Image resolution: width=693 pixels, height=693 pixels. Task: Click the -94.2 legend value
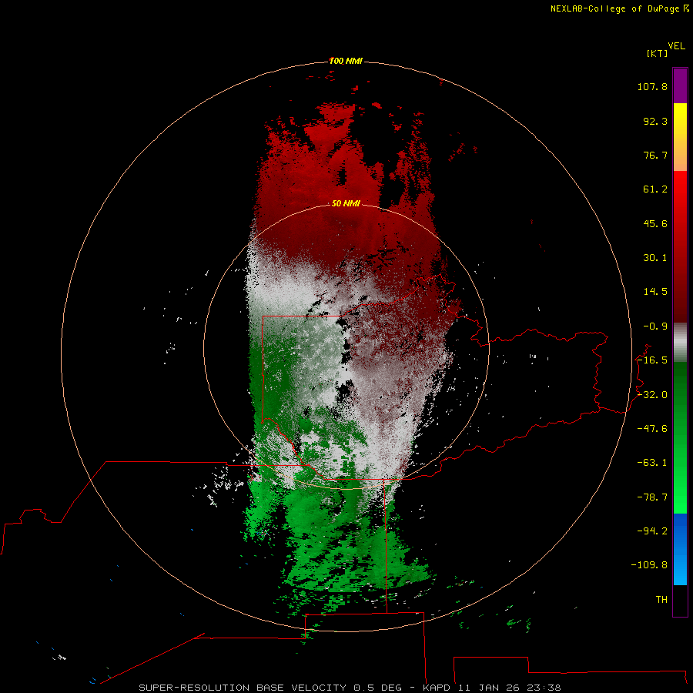(x=652, y=531)
